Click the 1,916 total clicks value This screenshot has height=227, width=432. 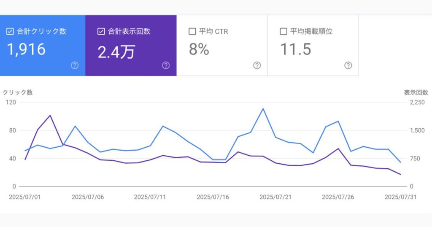pos(26,50)
